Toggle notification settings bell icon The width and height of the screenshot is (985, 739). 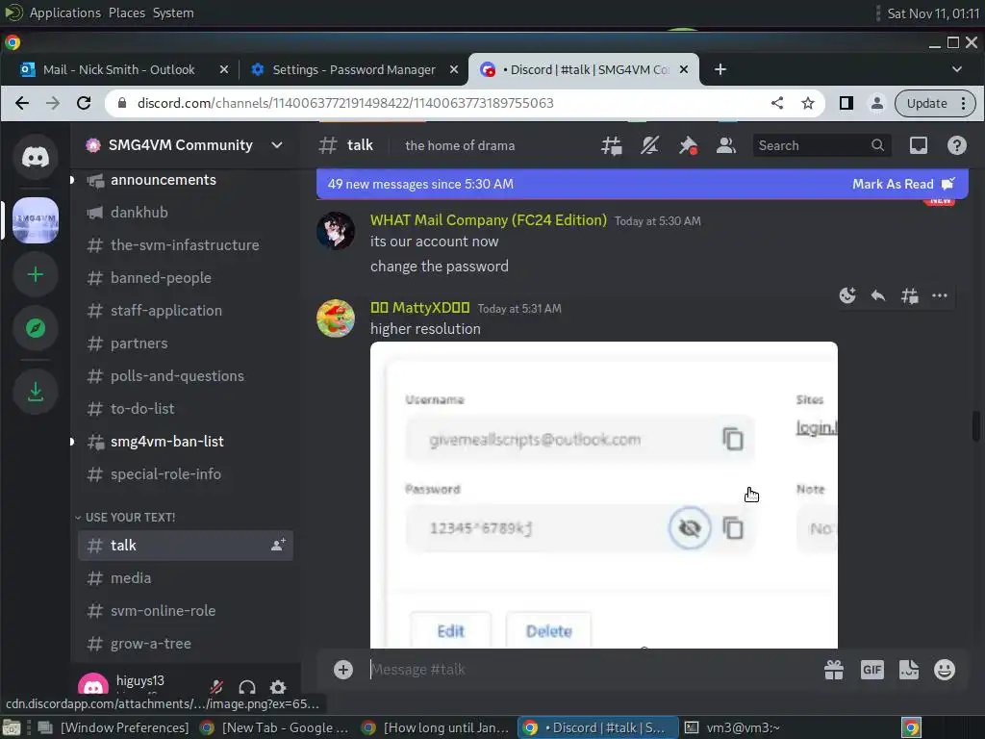pyautogui.click(x=649, y=146)
